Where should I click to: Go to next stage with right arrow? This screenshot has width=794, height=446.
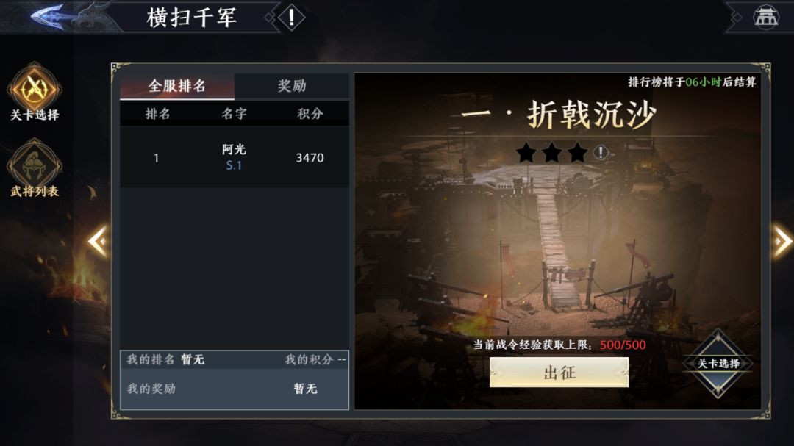(x=782, y=241)
